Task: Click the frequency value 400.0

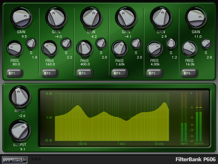Action: (85, 64)
